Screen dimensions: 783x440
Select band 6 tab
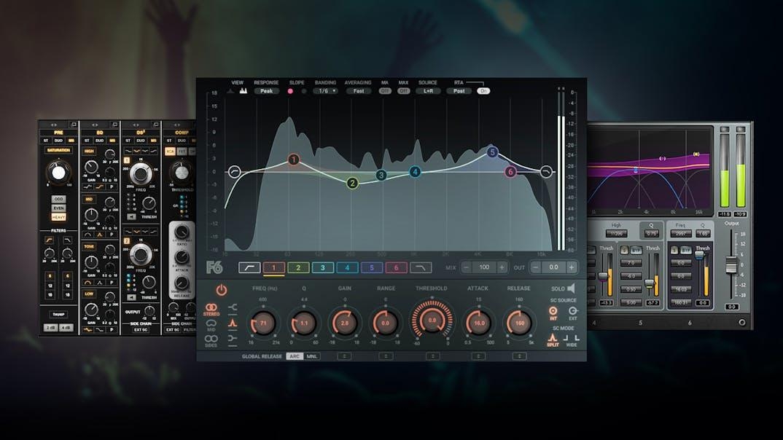pos(396,267)
